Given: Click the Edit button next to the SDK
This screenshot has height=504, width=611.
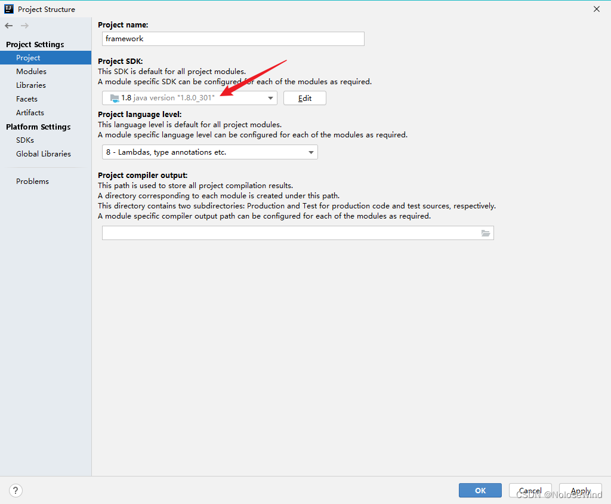Looking at the screenshot, I should click(x=304, y=97).
